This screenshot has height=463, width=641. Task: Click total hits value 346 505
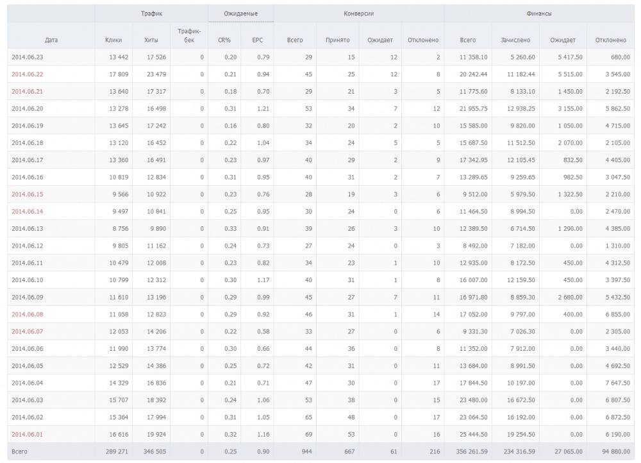click(x=155, y=452)
